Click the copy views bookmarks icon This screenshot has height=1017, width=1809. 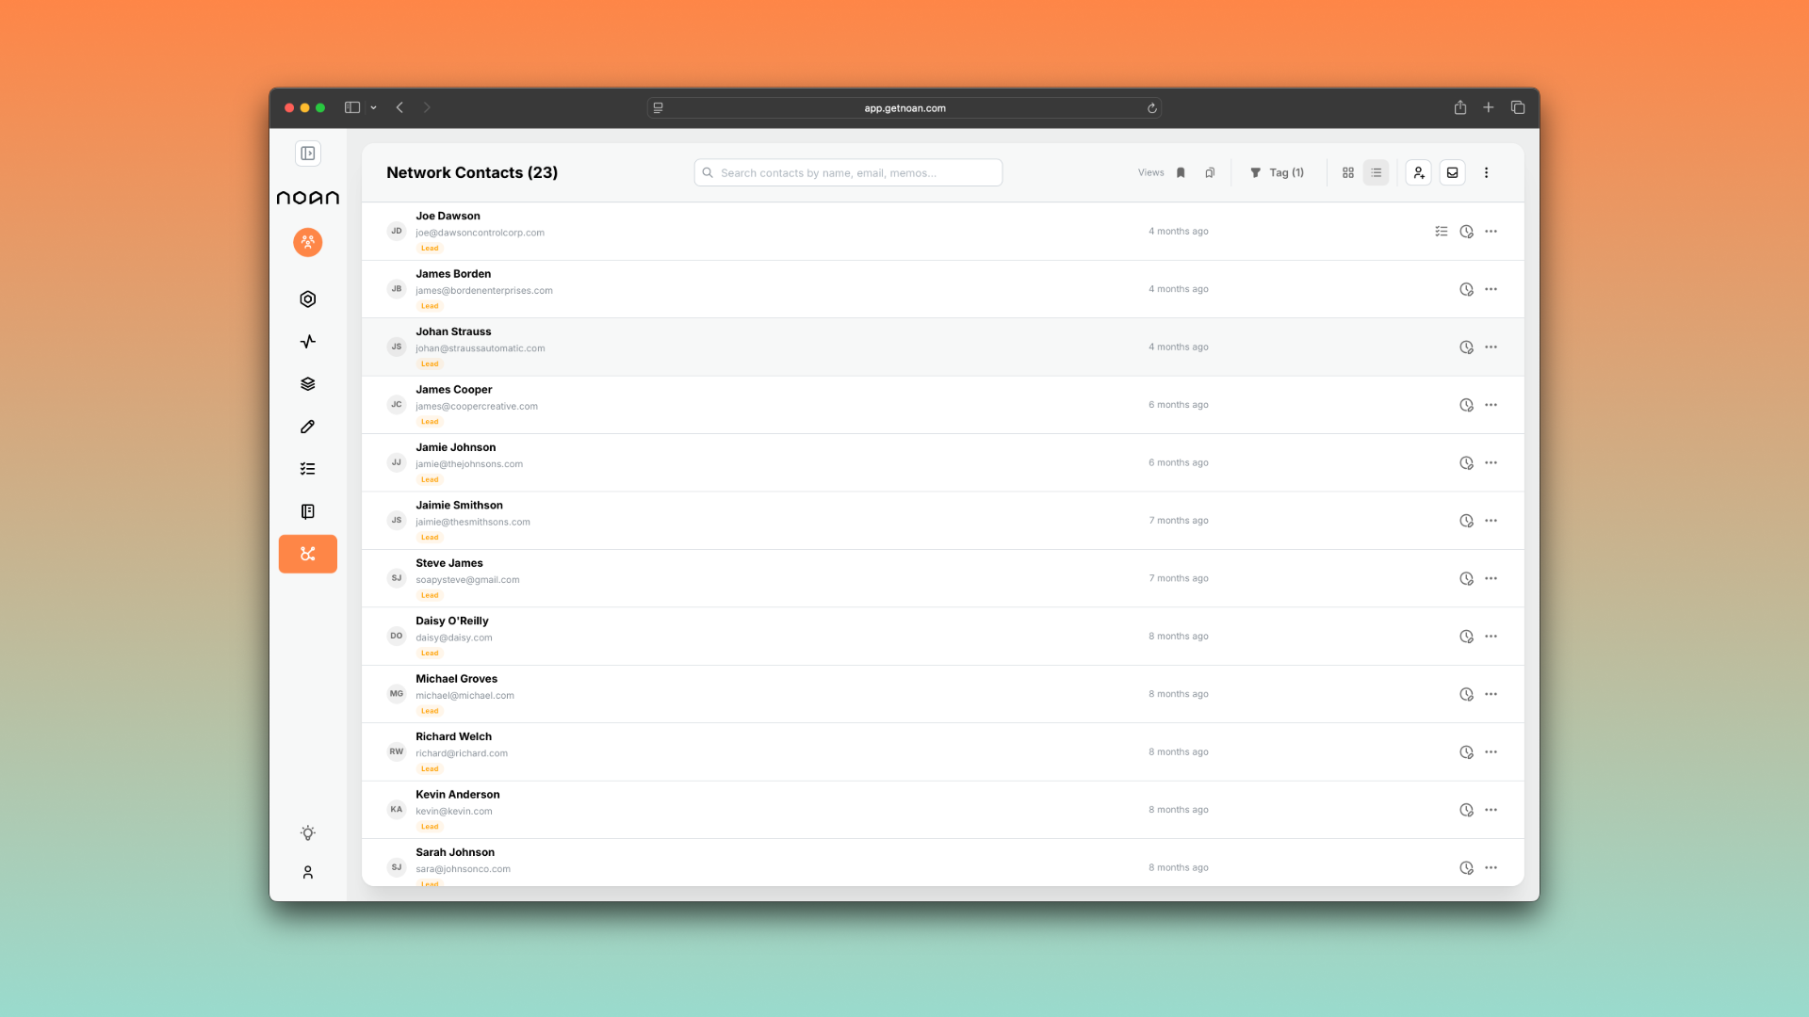point(1210,172)
